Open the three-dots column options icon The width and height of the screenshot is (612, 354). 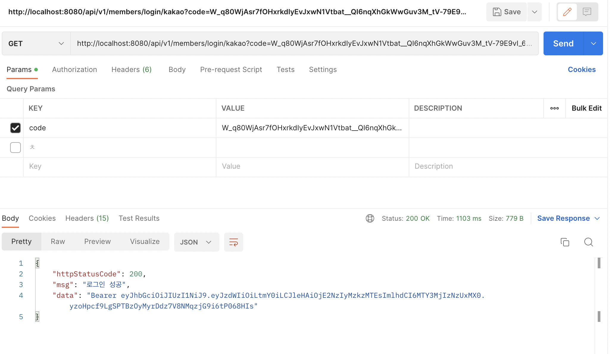tap(554, 108)
